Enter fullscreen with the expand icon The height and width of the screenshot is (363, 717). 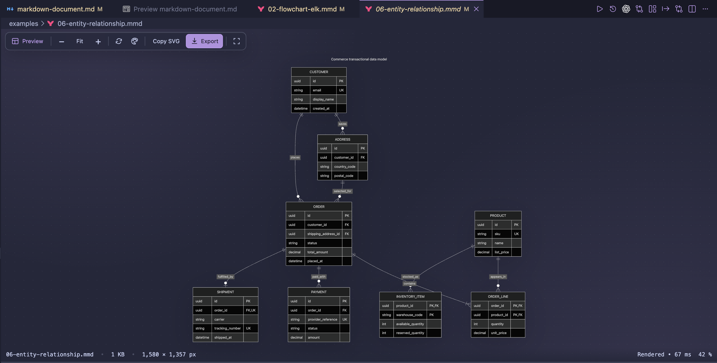pos(237,41)
